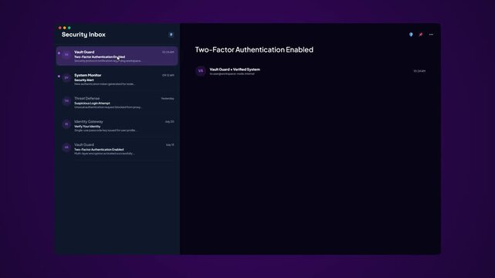Click Vault Guard Verified System sender name

click(x=235, y=69)
